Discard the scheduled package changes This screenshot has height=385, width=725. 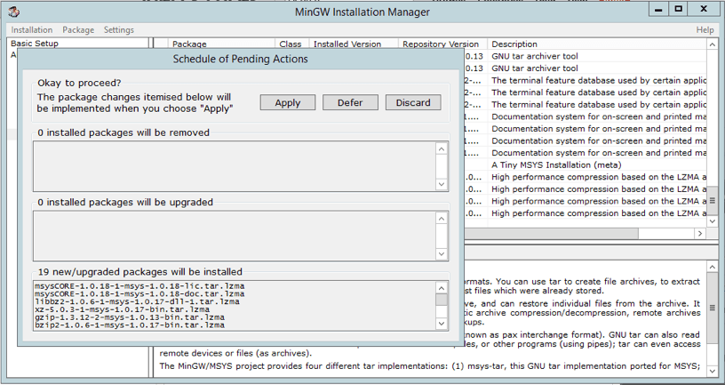pos(413,102)
